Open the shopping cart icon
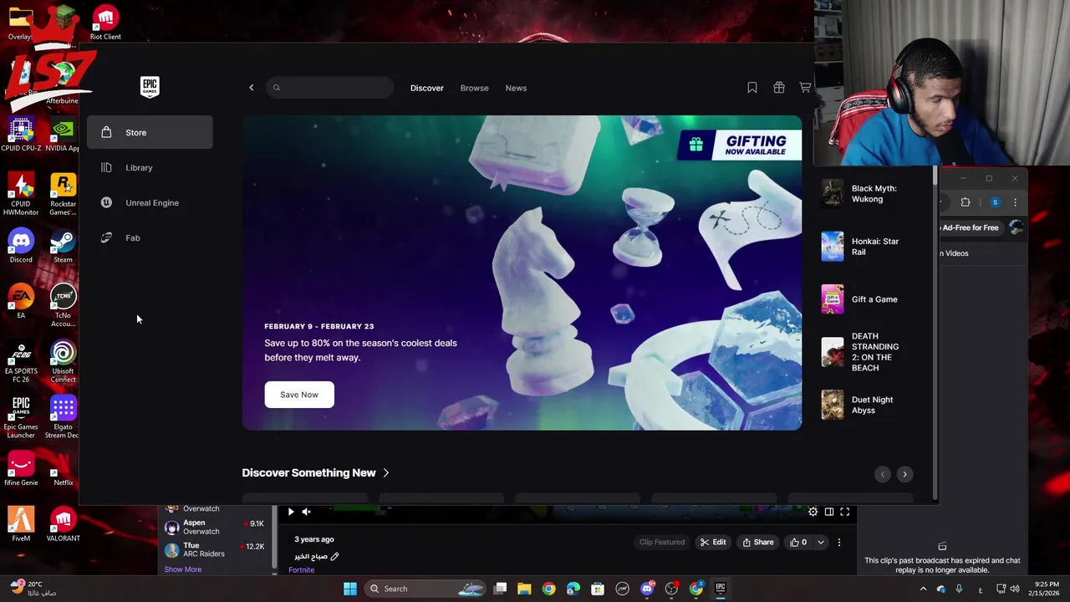The image size is (1070, 602). click(x=805, y=88)
